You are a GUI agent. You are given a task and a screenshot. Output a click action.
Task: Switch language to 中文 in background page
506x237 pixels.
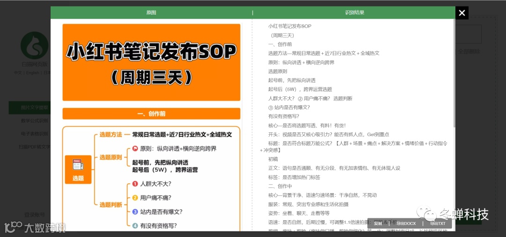[18, 73]
